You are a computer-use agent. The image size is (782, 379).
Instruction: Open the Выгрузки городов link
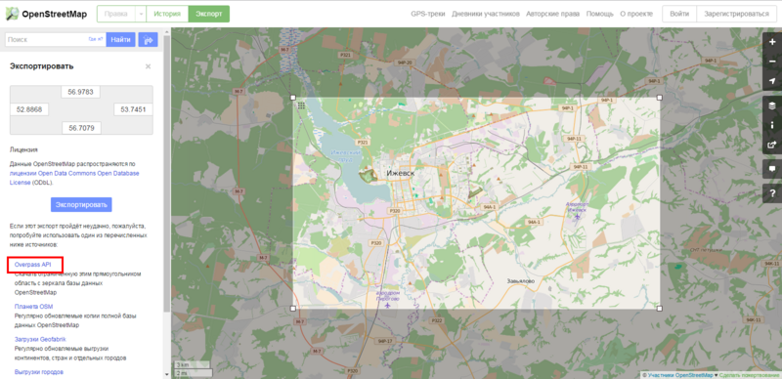point(39,372)
